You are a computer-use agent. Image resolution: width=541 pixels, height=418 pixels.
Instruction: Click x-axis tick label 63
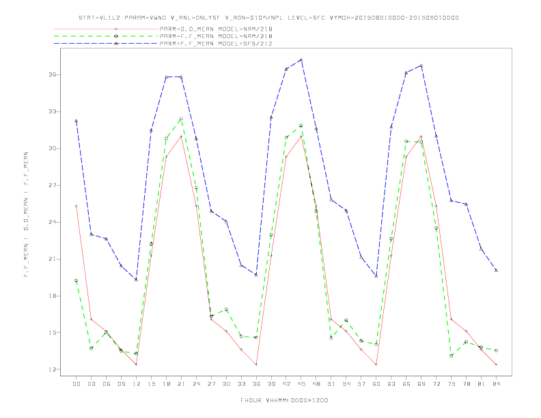click(x=391, y=384)
